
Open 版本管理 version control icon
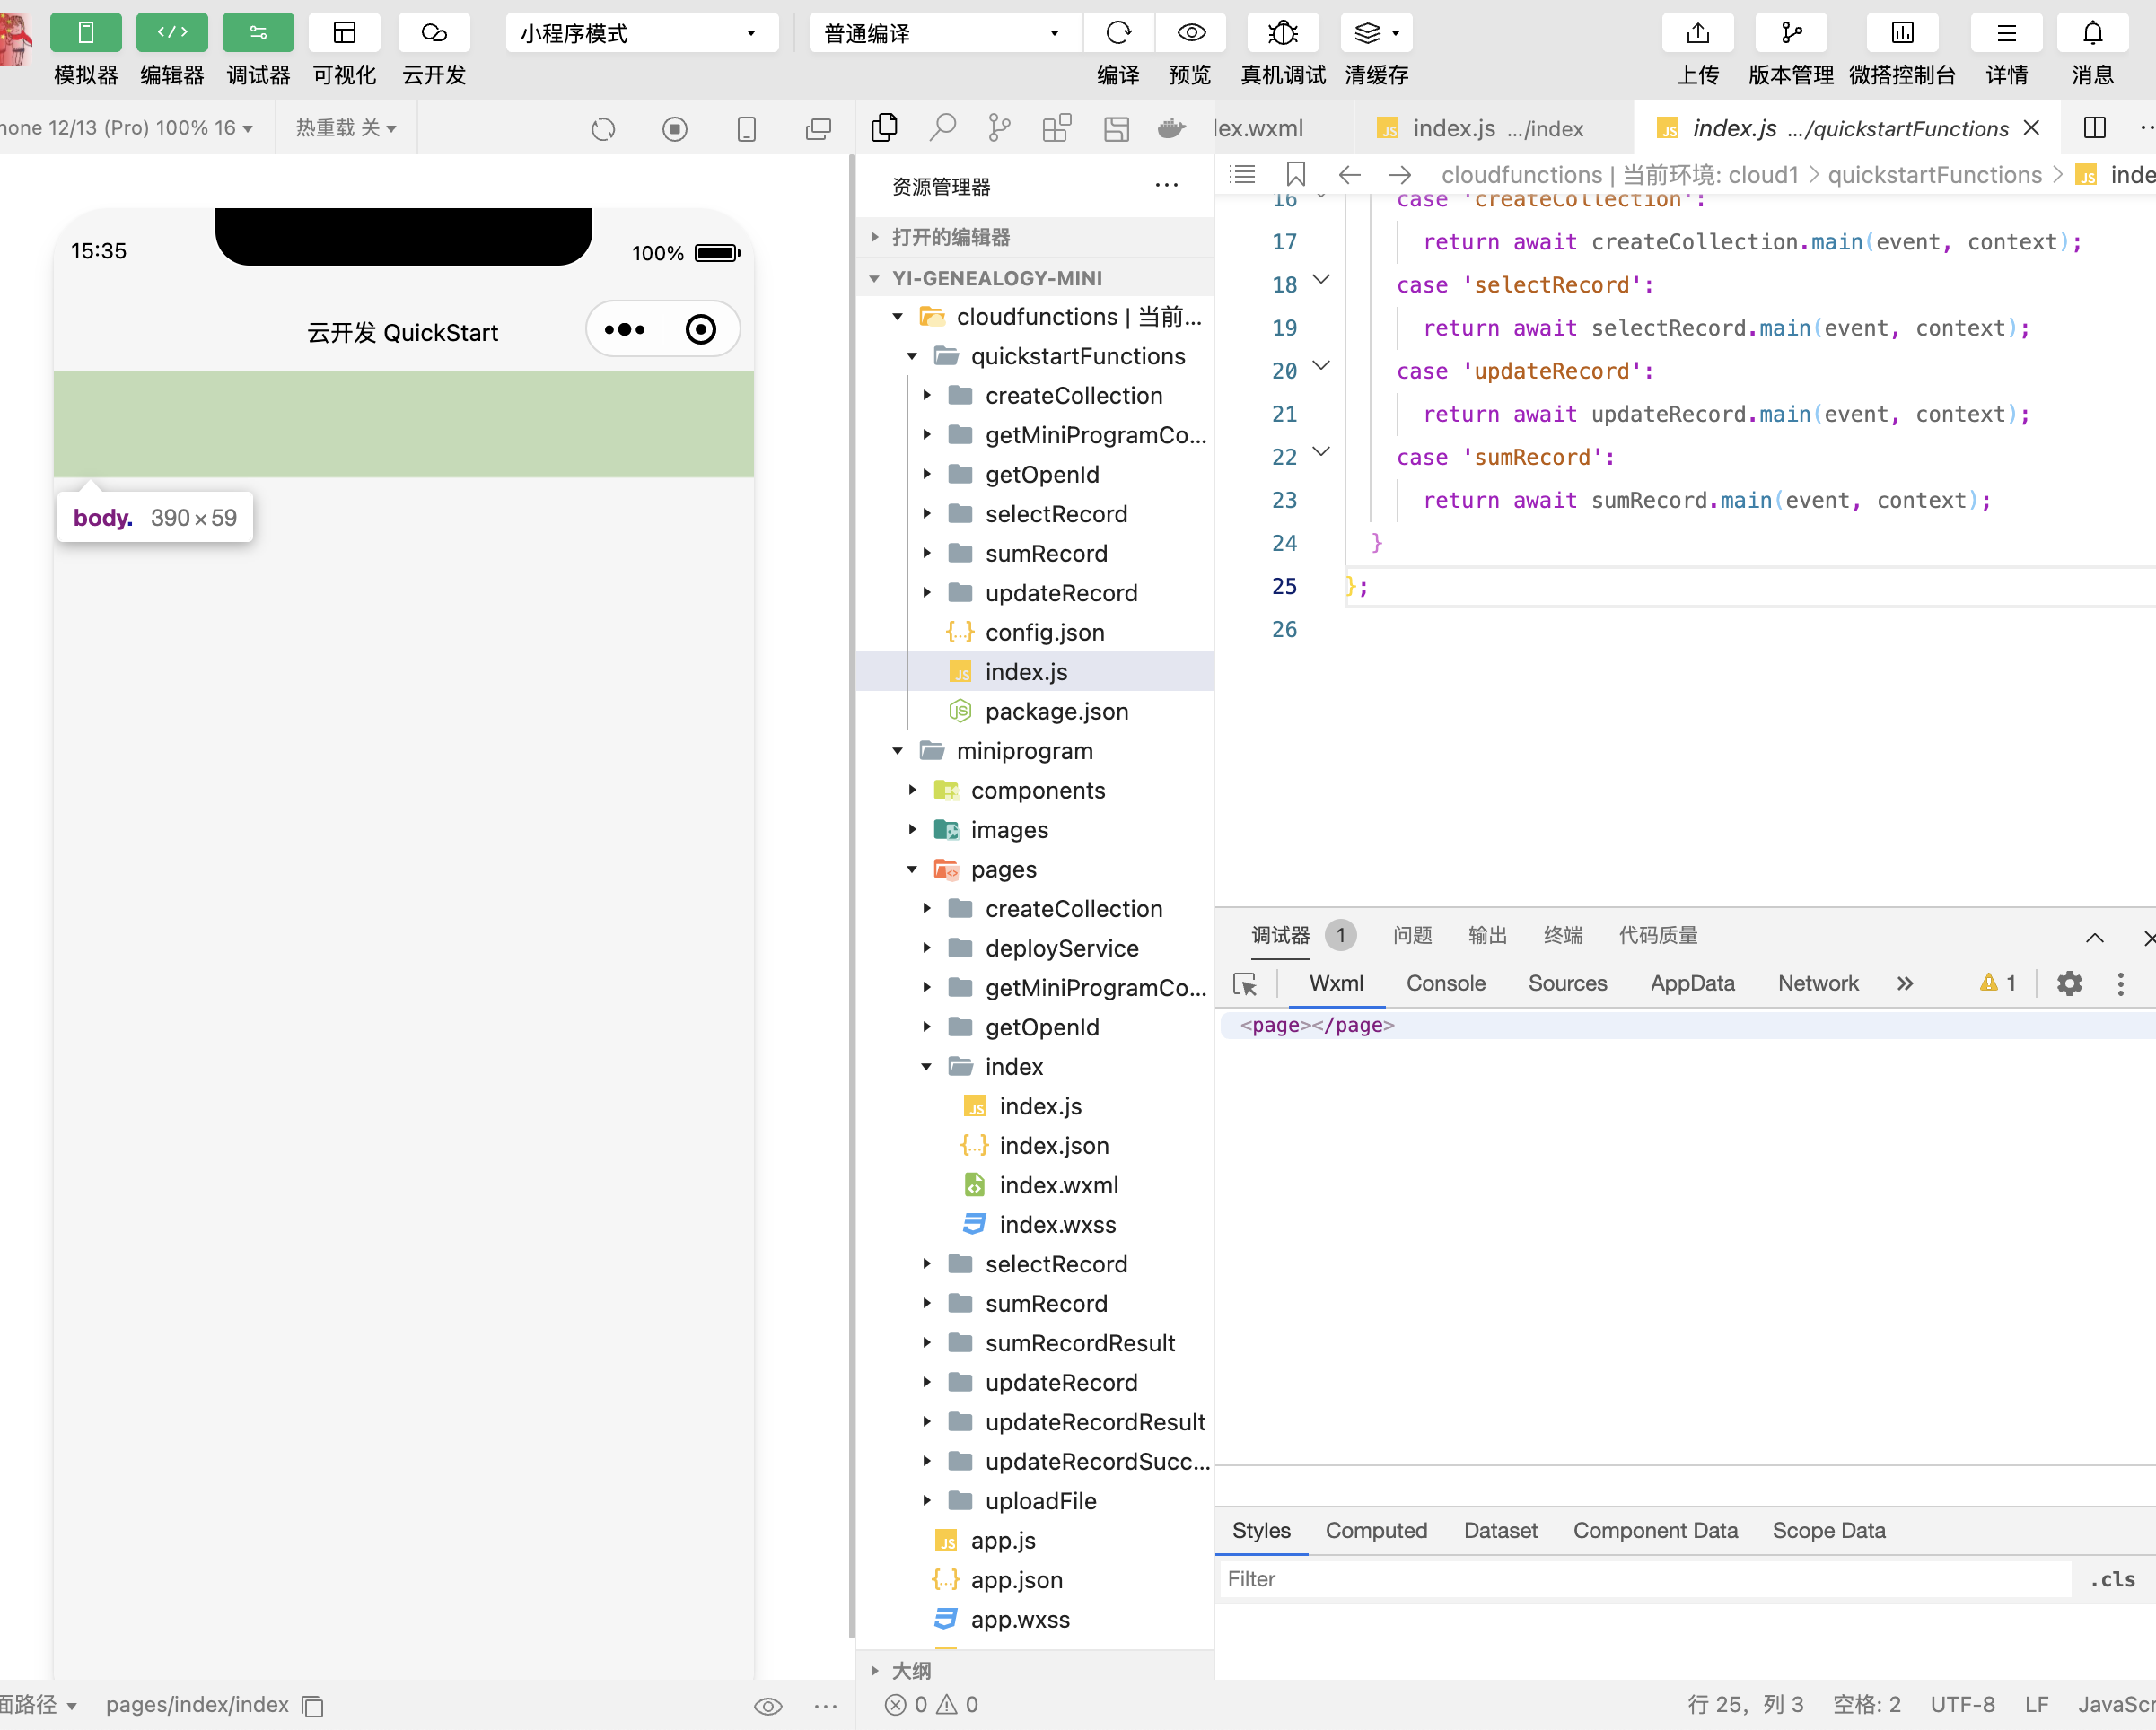pos(1790,33)
